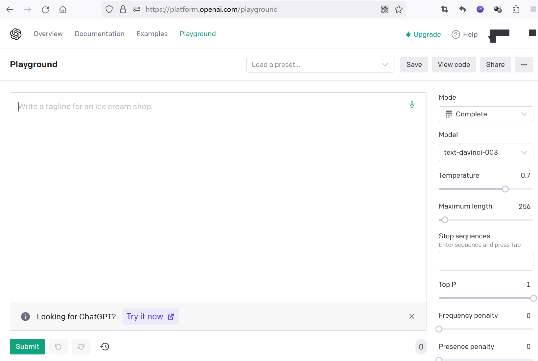Reload the page with refresh icon
This screenshot has height=361, width=538.
point(45,10)
